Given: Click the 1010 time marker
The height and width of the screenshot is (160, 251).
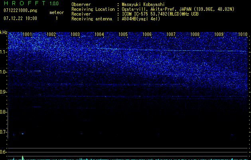Looking at the screenshot, I should point(243,34).
